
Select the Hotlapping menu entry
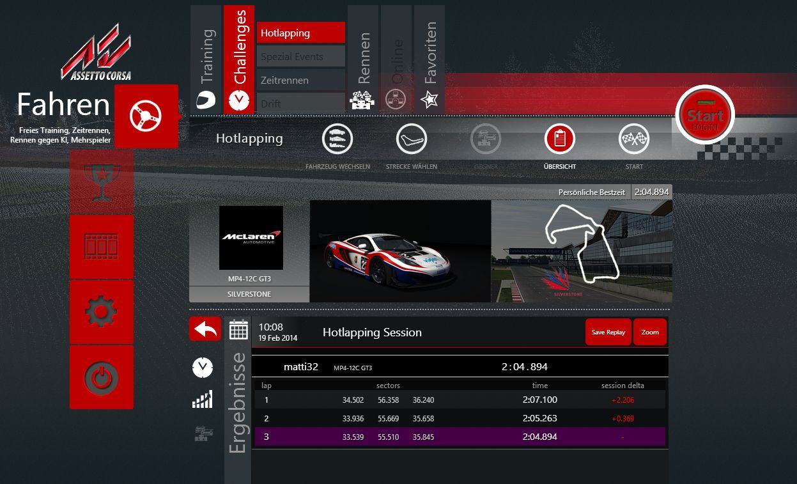[301, 33]
